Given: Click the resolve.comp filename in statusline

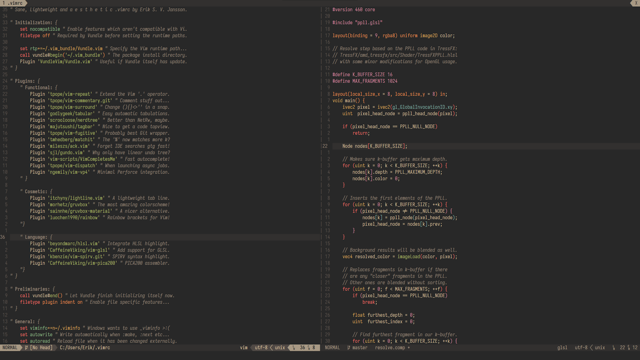Looking at the screenshot, I should pos(390,348).
